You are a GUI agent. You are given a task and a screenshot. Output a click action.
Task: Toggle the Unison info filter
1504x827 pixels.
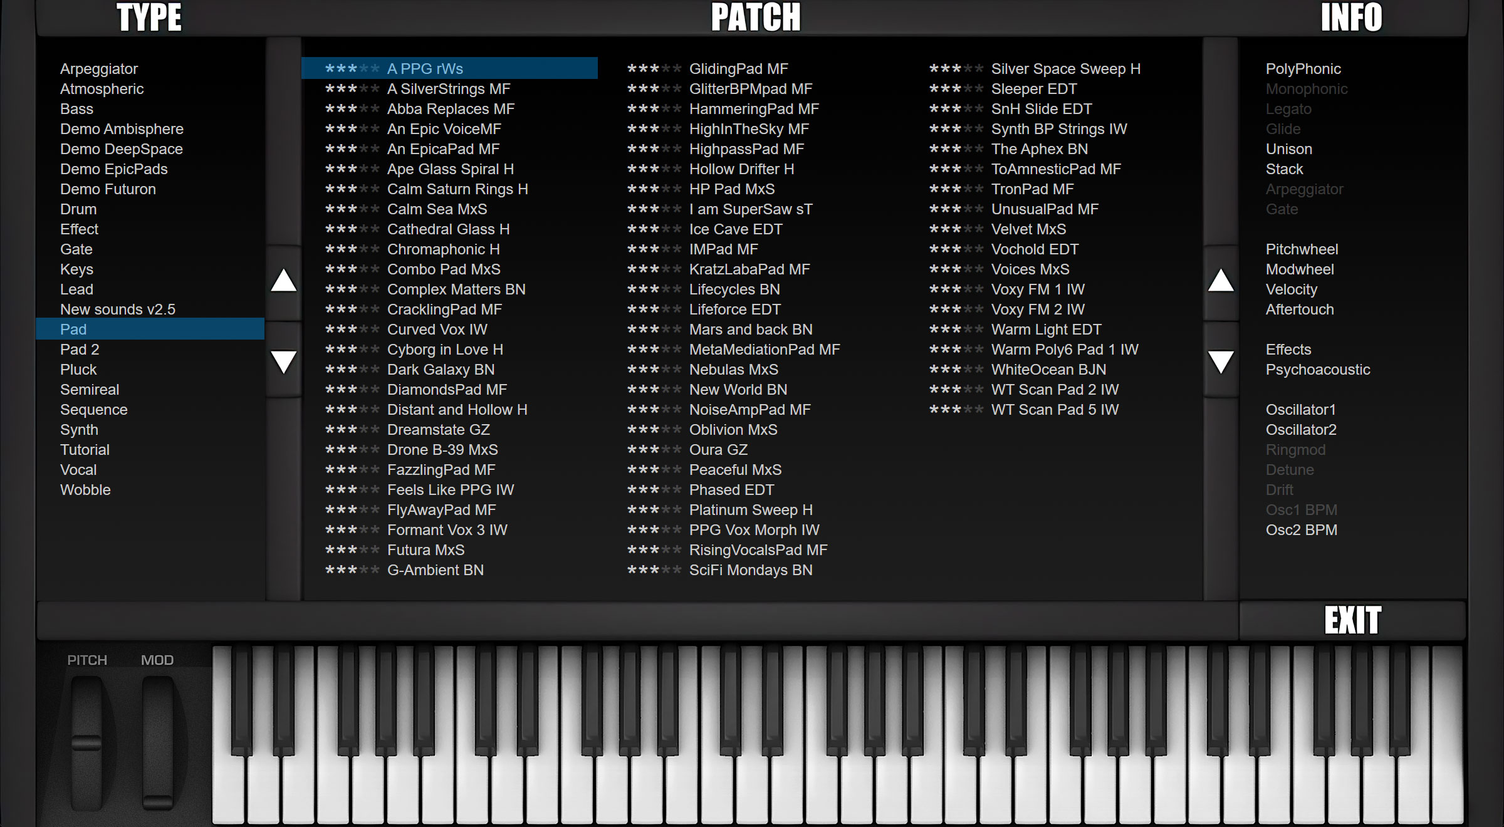pos(1288,149)
